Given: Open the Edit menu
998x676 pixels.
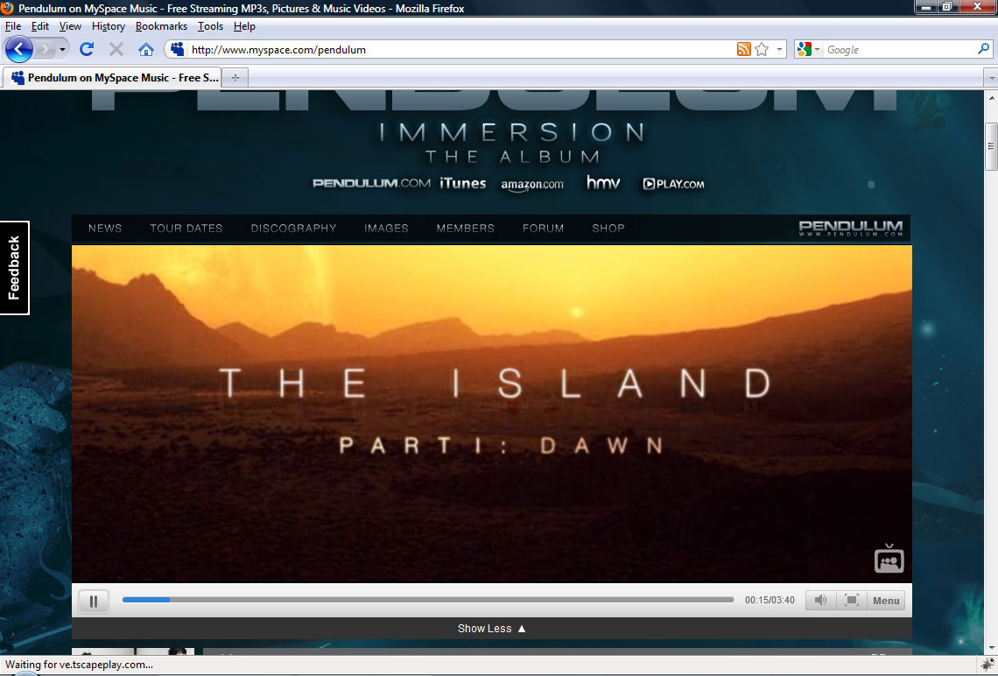Looking at the screenshot, I should pyautogui.click(x=40, y=26).
